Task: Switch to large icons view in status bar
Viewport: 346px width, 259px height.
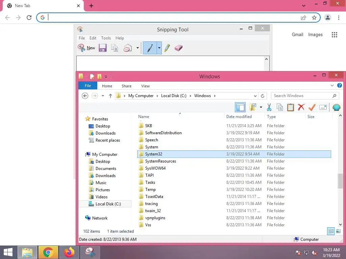Action: (338, 231)
